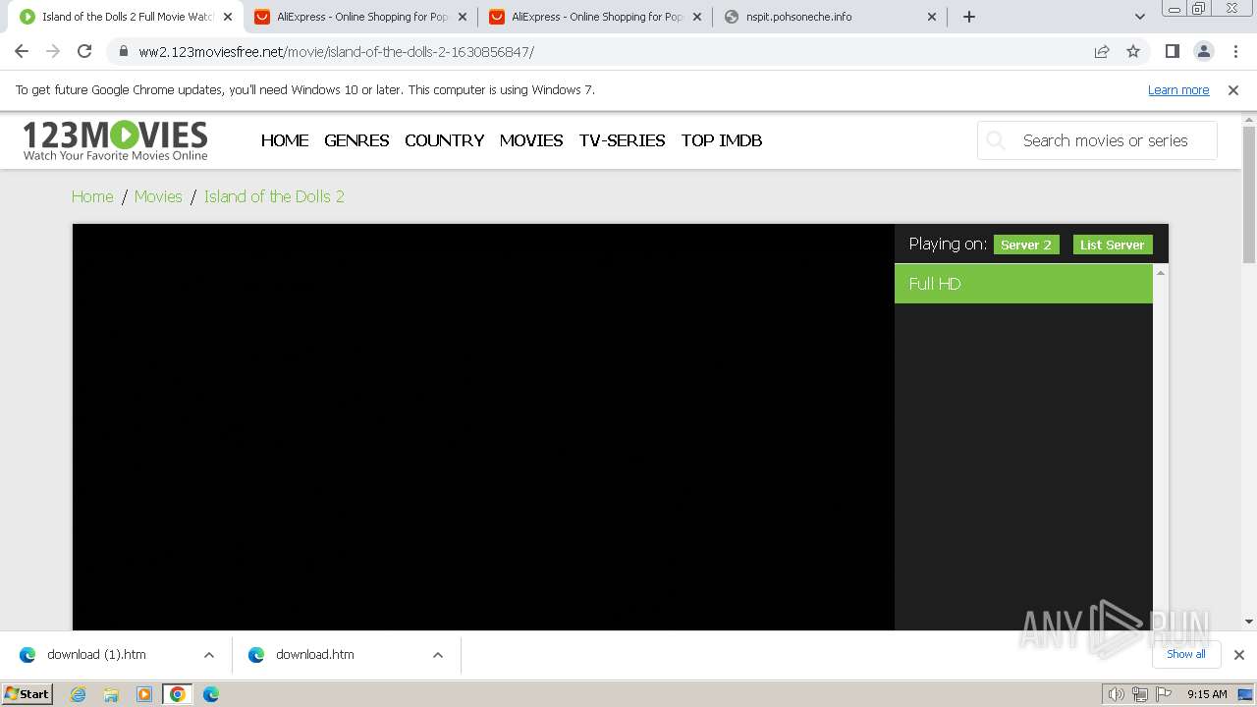Close the first AliExpress tab
This screenshot has width=1257, height=707.
tap(463, 17)
